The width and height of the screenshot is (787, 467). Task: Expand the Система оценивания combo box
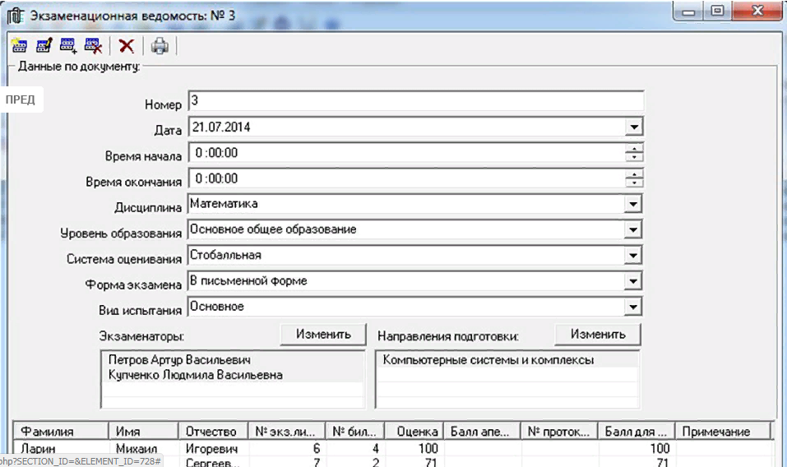632,256
